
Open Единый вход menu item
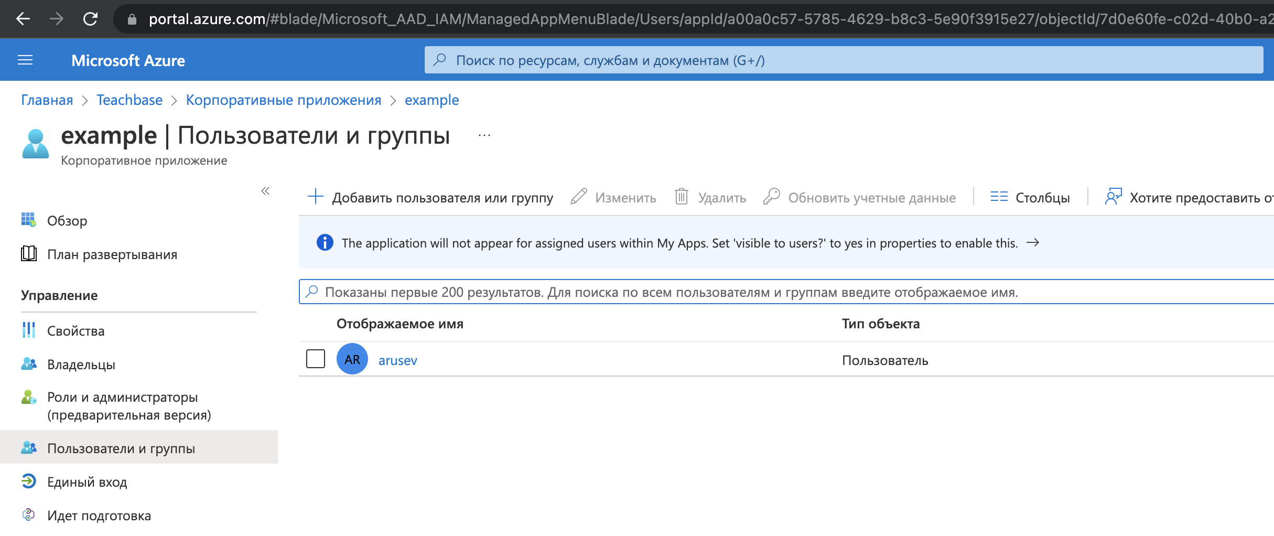[x=87, y=482]
